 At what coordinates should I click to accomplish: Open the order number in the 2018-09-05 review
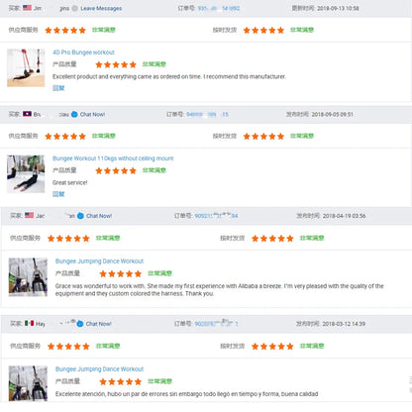click(208, 114)
